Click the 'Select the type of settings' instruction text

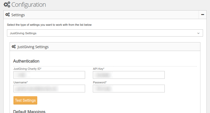[x=49, y=25]
